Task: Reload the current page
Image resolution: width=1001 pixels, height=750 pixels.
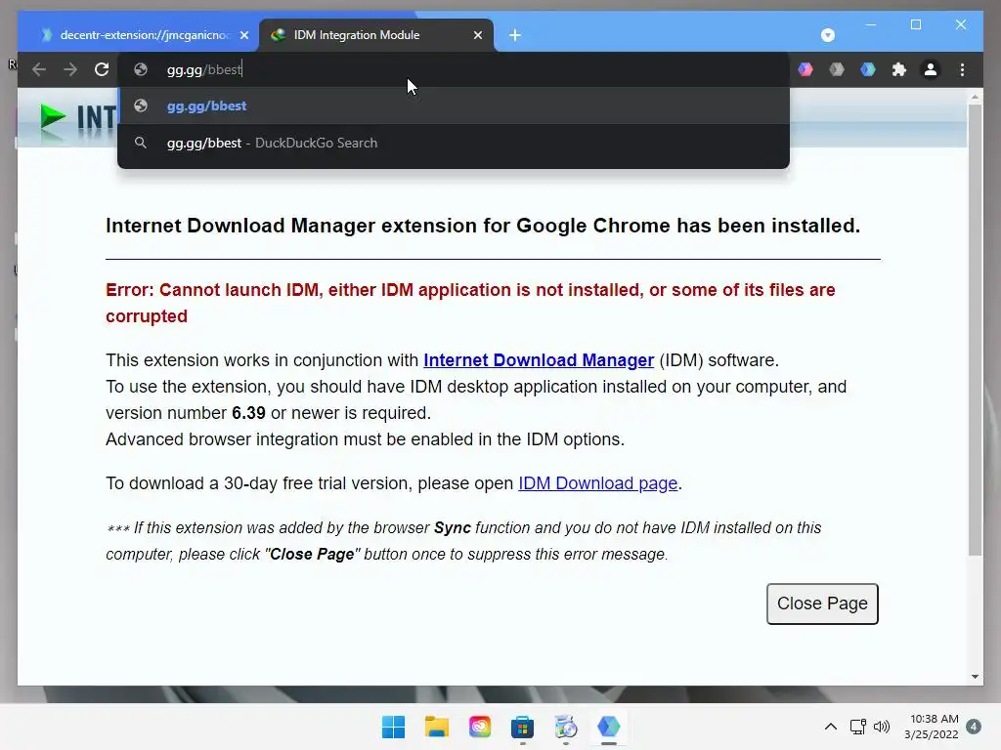Action: pyautogui.click(x=102, y=69)
